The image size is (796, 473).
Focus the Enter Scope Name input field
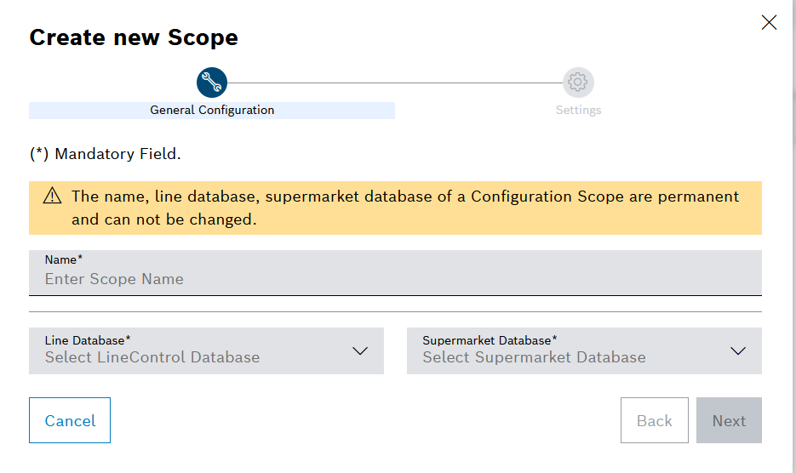pyautogui.click(x=395, y=279)
